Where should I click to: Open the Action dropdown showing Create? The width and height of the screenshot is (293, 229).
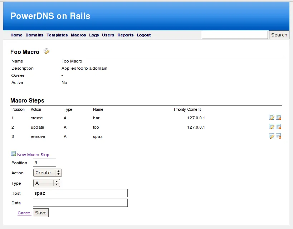coord(48,173)
